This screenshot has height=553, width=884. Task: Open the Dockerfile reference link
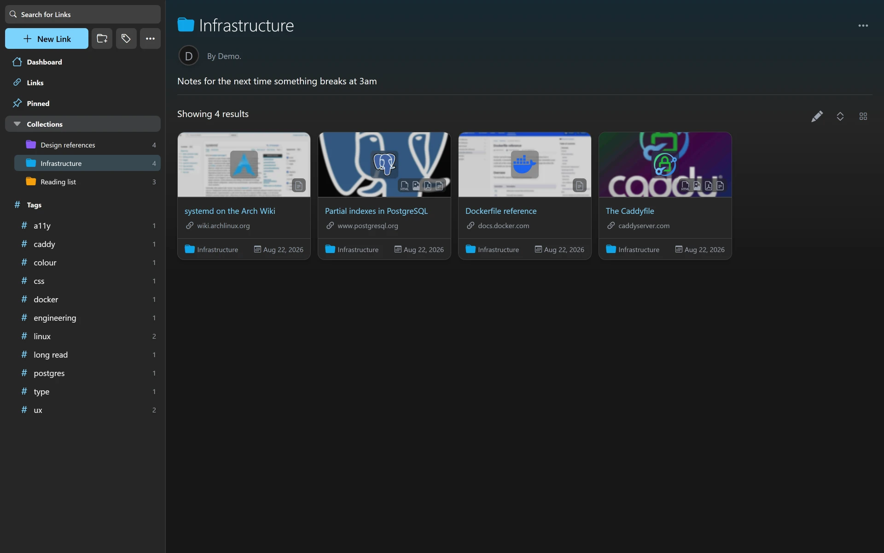501,211
